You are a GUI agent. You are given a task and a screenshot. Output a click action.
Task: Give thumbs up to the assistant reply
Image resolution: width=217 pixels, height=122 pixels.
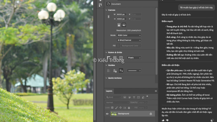pyautogui.click(x=163, y=120)
